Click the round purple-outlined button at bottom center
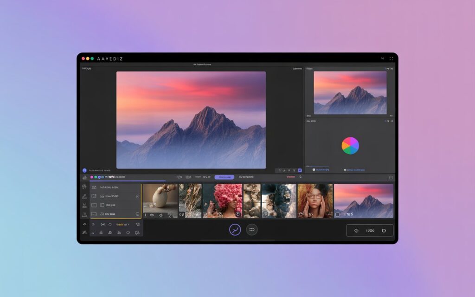The height and width of the screenshot is (297, 475). [x=235, y=229]
